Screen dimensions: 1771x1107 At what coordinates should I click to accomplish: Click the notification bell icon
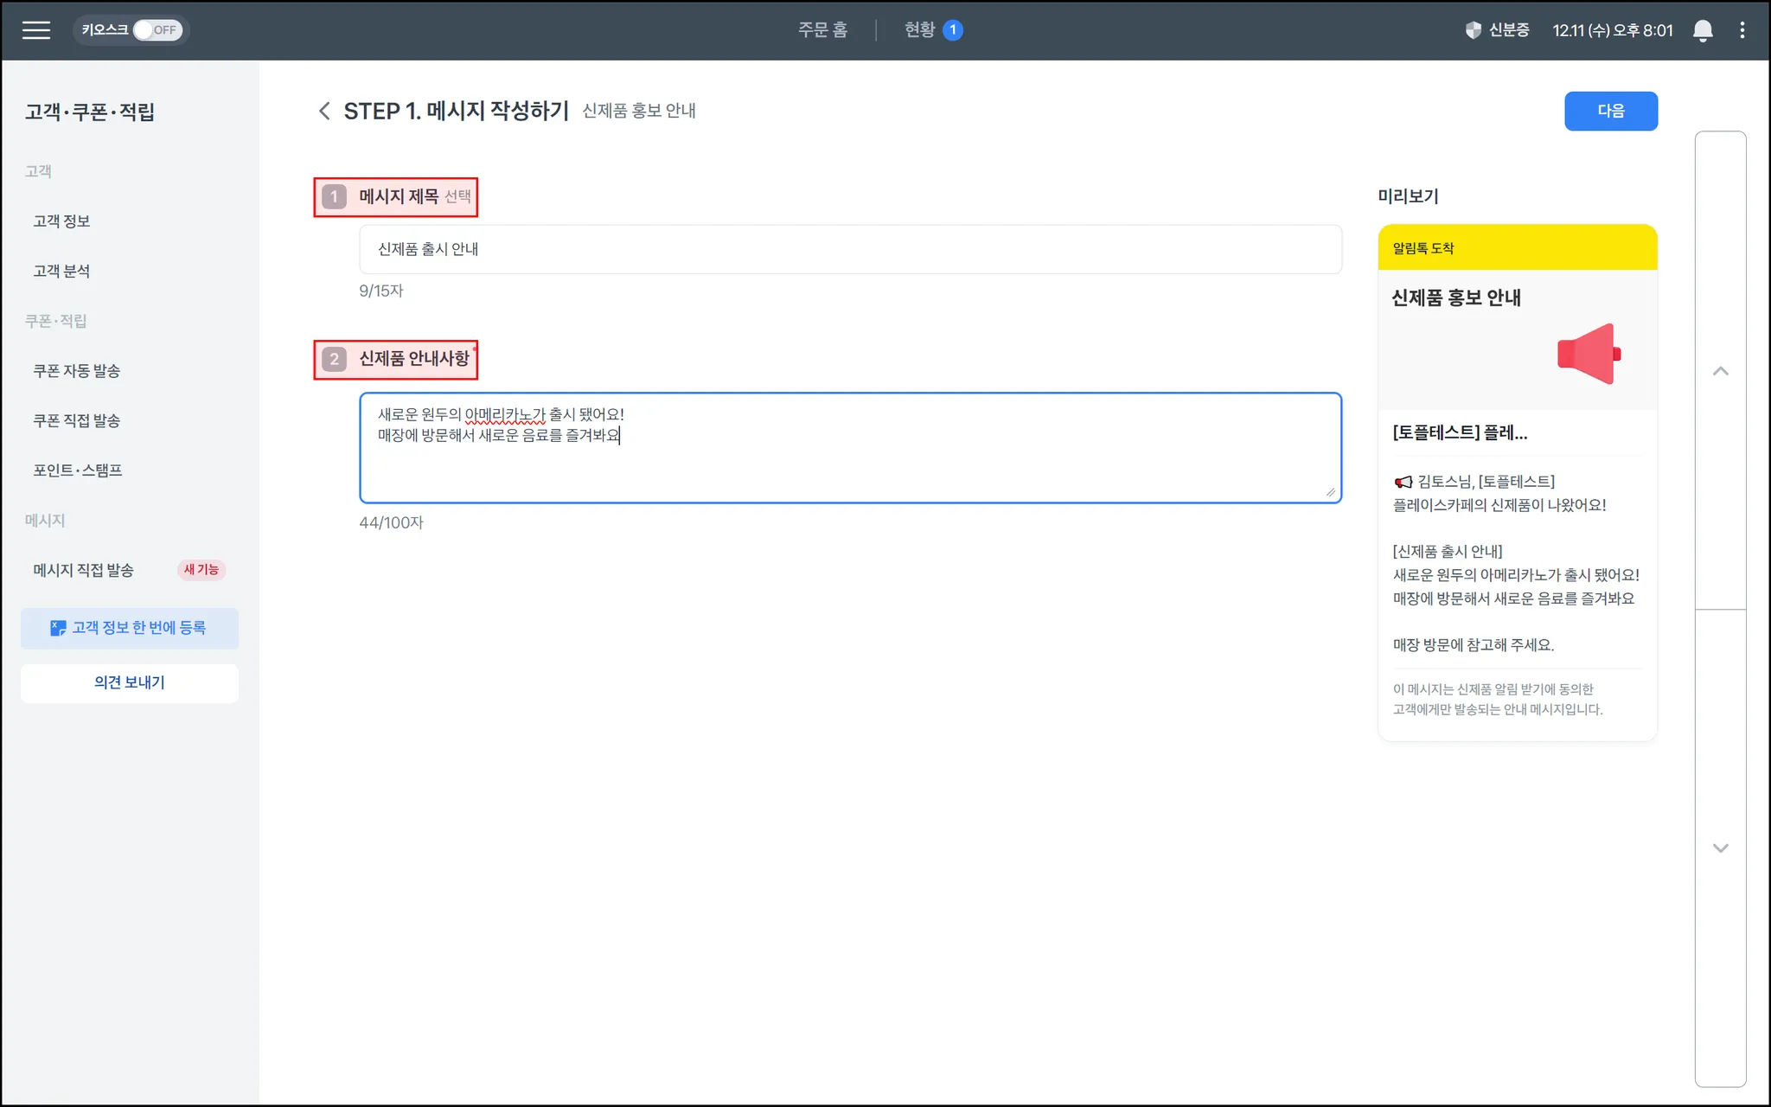(1702, 30)
